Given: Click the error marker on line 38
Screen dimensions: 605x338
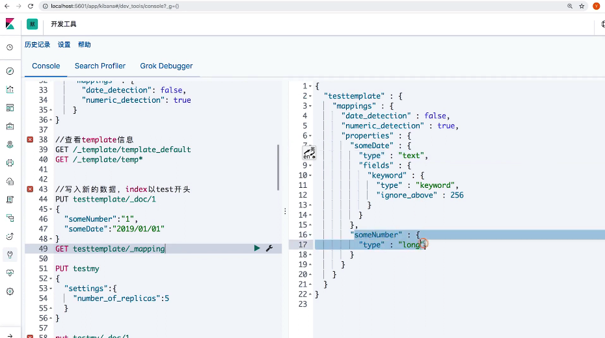Looking at the screenshot, I should 29,140.
